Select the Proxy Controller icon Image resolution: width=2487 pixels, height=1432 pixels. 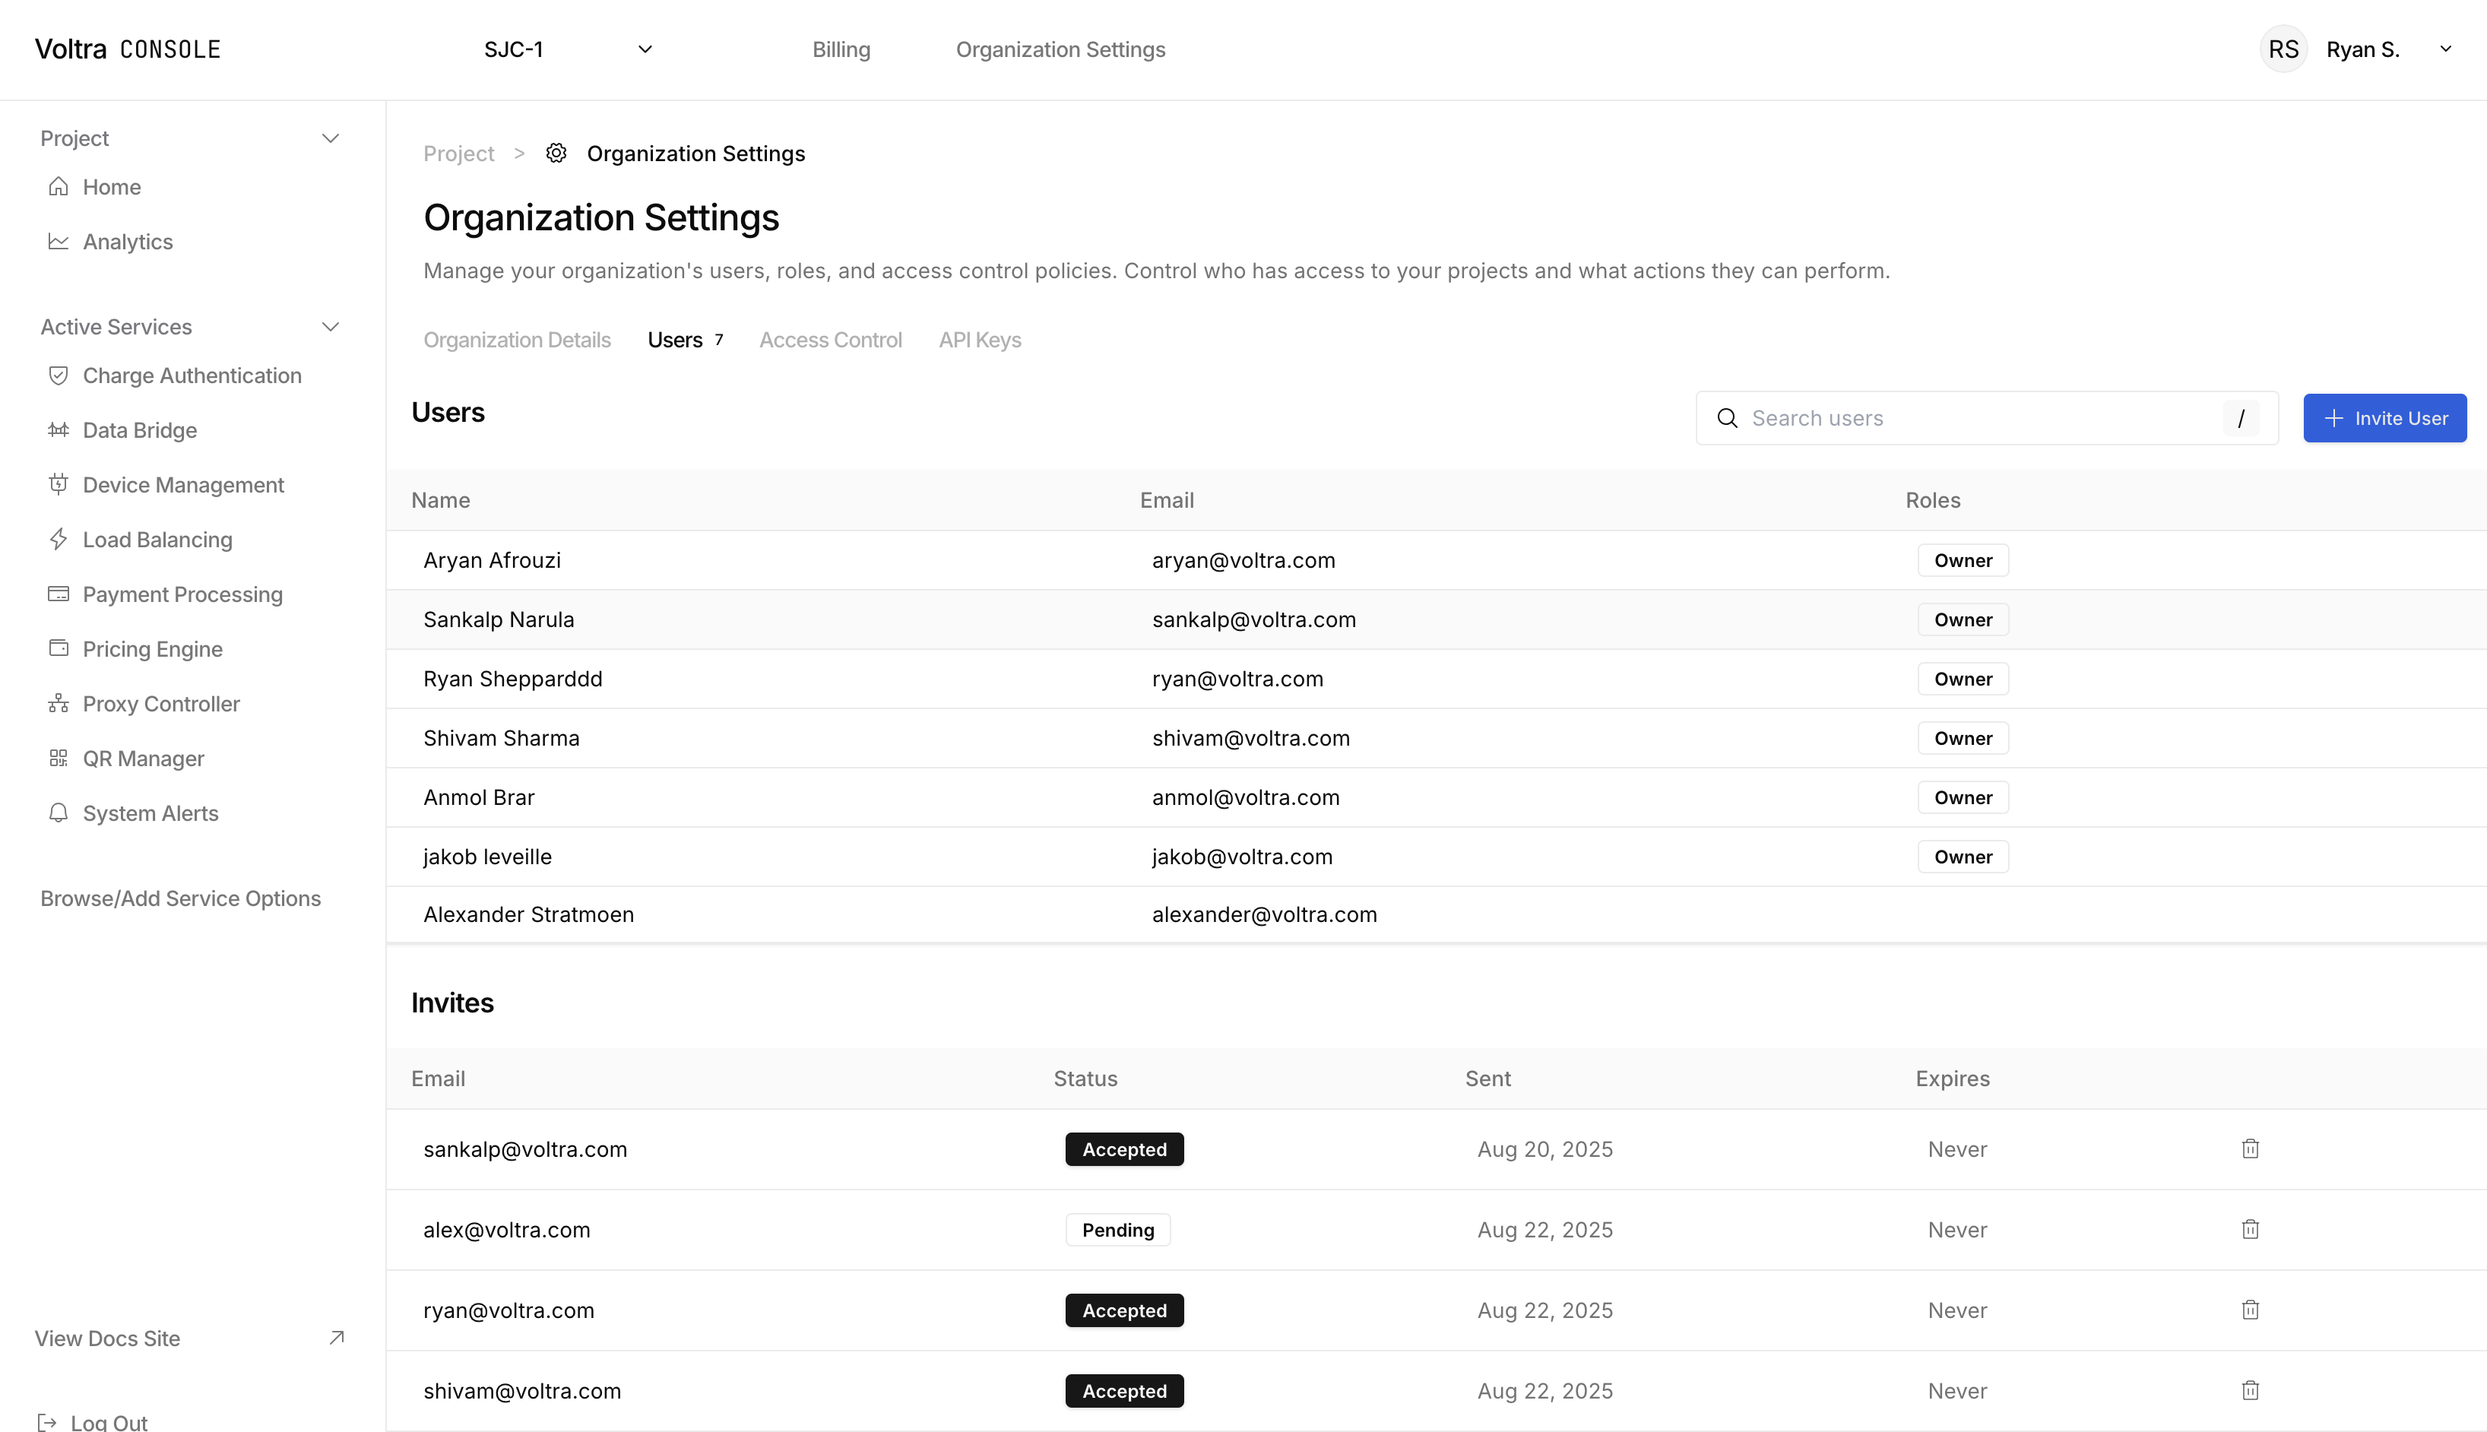click(58, 703)
